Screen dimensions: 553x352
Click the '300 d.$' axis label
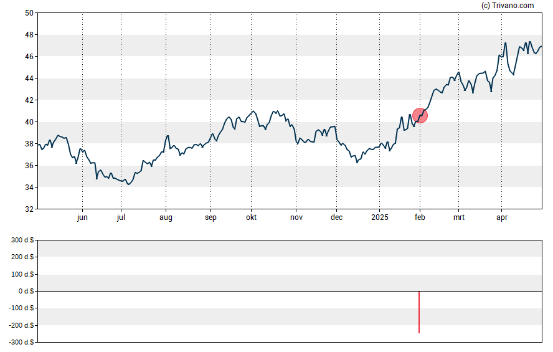point(22,240)
